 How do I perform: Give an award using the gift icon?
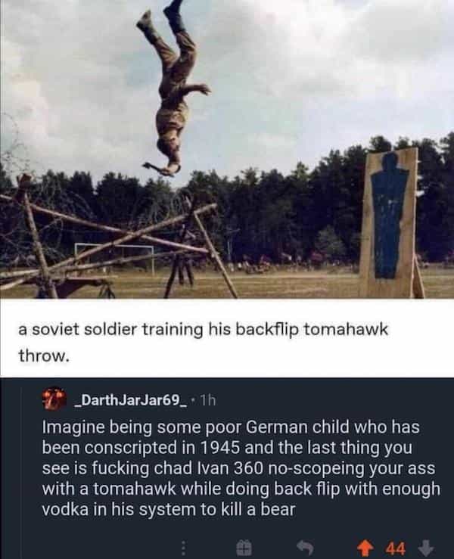point(244,548)
